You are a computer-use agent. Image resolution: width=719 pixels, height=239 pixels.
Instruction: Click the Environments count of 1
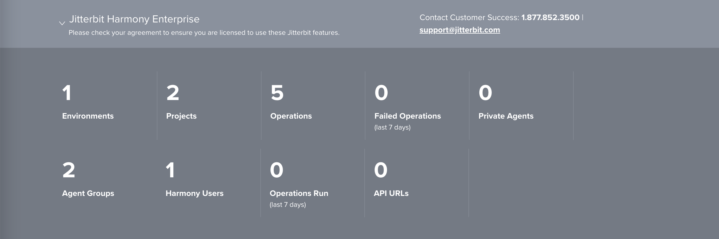(67, 93)
